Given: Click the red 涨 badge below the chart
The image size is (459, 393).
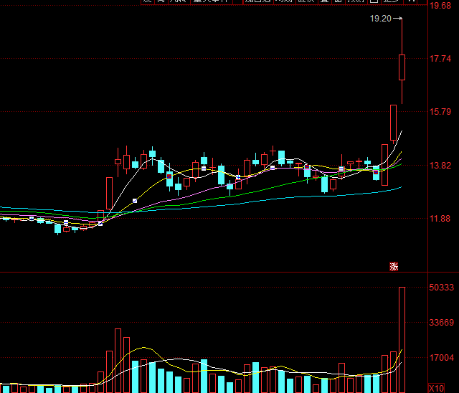Looking at the screenshot, I should pyautogui.click(x=394, y=267).
